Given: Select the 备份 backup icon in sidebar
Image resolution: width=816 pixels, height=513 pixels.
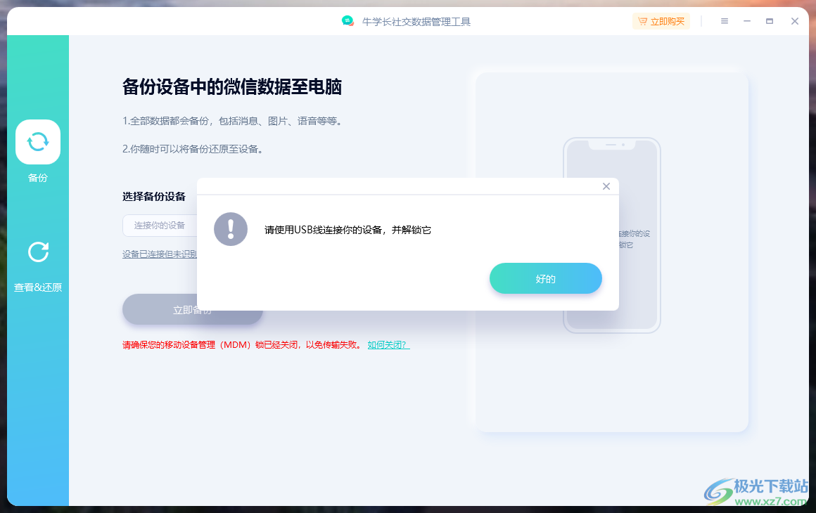Looking at the screenshot, I should 38,142.
